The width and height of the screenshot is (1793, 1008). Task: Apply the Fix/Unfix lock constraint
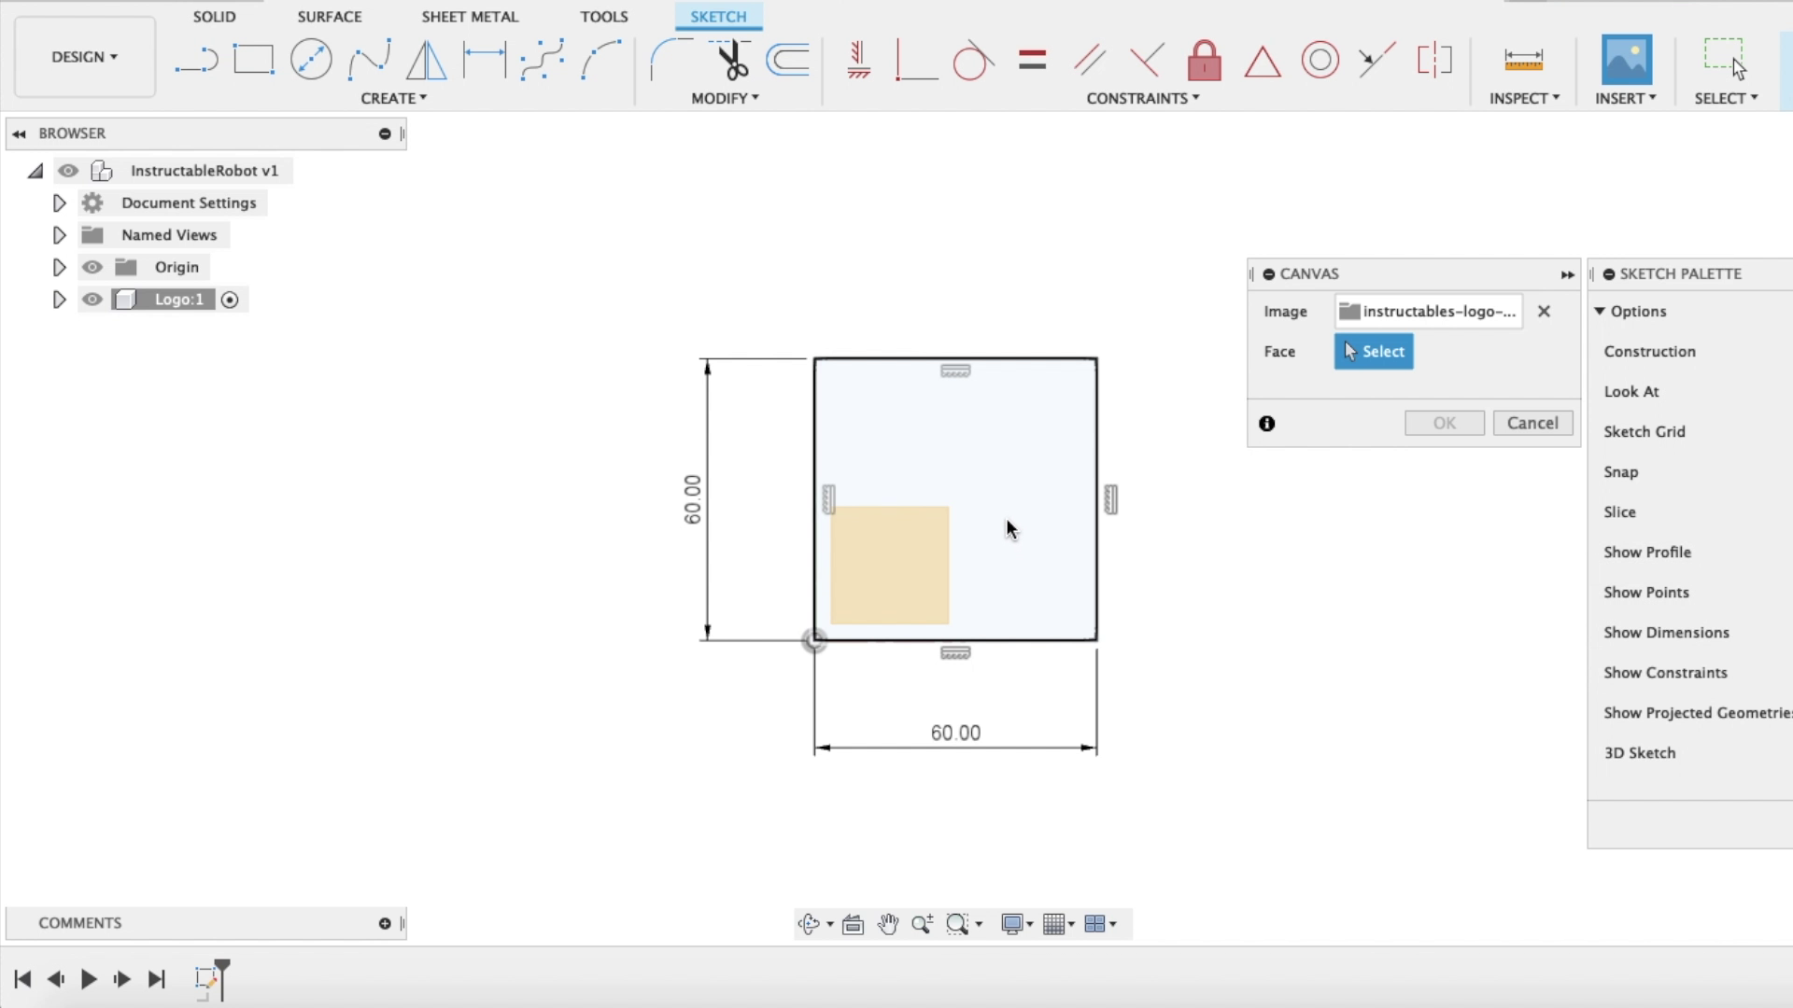[1204, 61]
